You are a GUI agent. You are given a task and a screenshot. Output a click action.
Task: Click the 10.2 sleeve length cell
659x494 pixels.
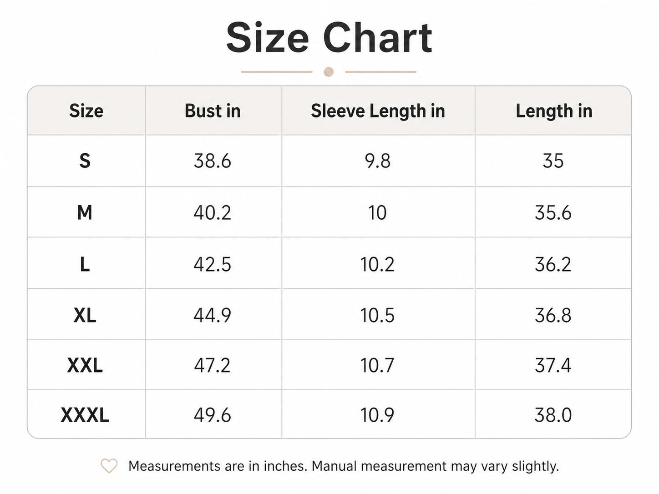pos(377,264)
